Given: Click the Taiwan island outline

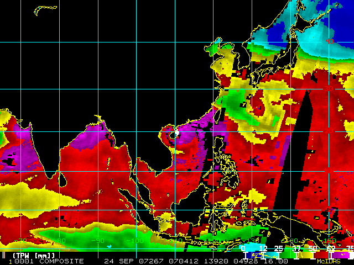Looking at the screenshot, I should pos(217,116).
